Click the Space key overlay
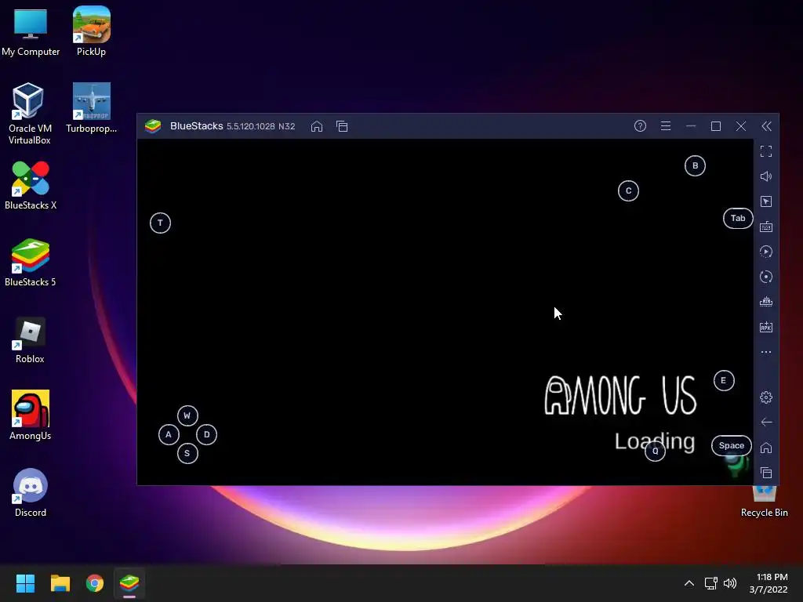This screenshot has height=602, width=803. click(x=732, y=445)
